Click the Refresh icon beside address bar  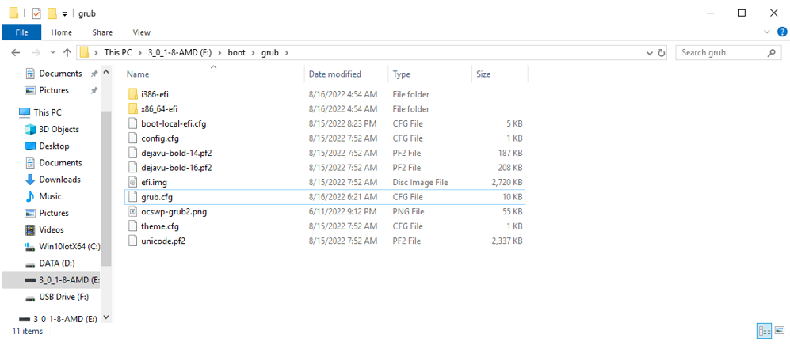(662, 53)
